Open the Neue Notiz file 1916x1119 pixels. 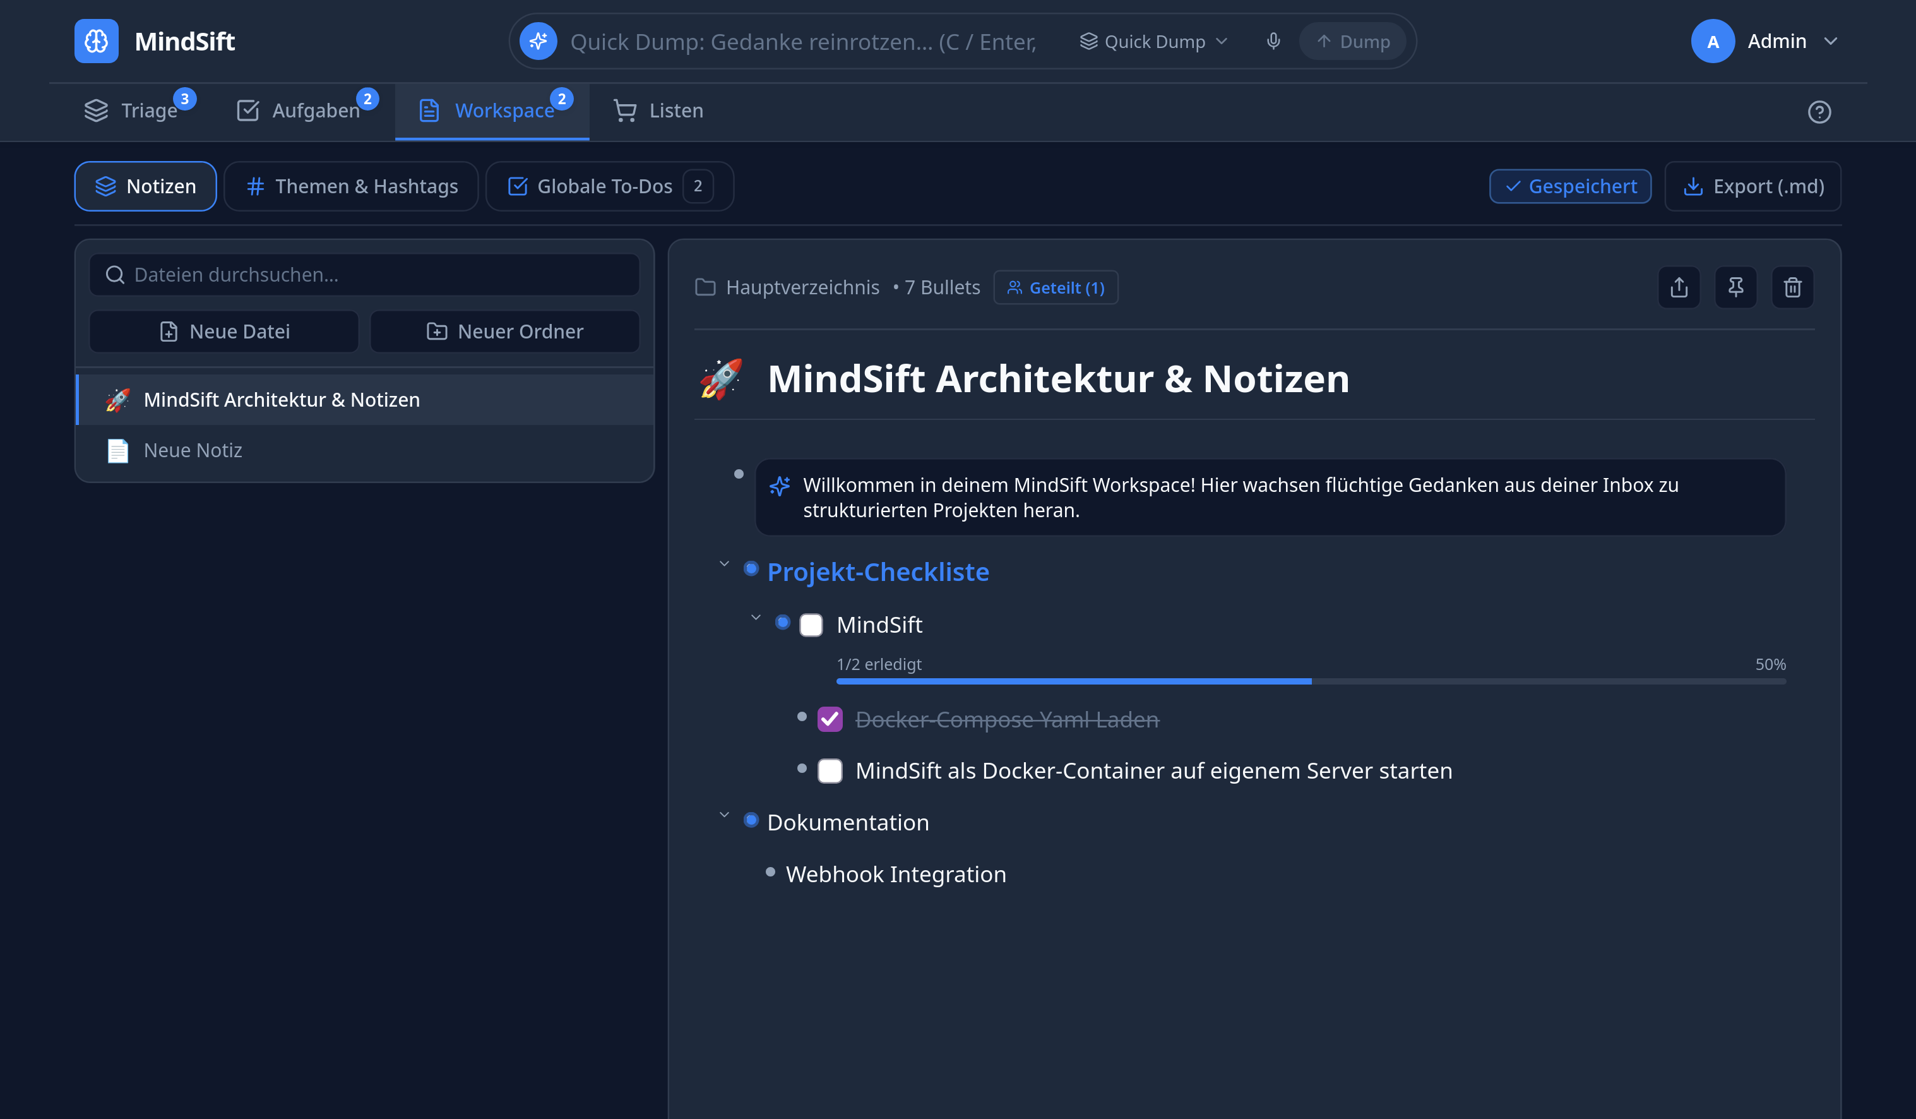(365, 450)
